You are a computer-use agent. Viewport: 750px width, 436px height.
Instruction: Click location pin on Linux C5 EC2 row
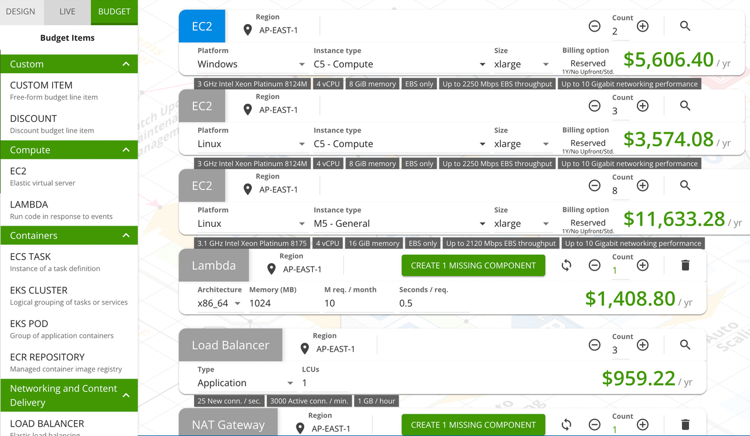[247, 110]
